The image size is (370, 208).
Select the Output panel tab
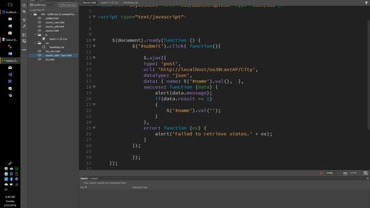pos(94,179)
